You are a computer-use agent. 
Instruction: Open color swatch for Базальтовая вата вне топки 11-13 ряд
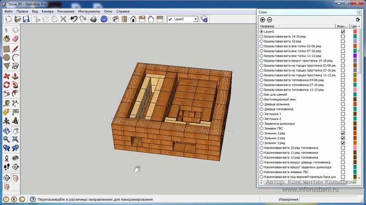pyautogui.click(x=355, y=56)
